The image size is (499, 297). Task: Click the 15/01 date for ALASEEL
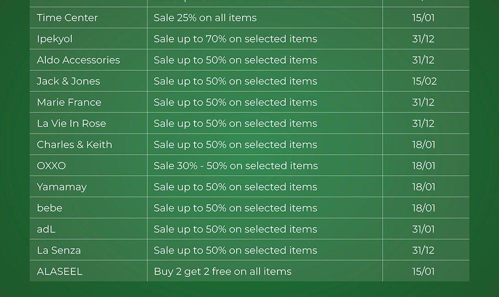(423, 272)
